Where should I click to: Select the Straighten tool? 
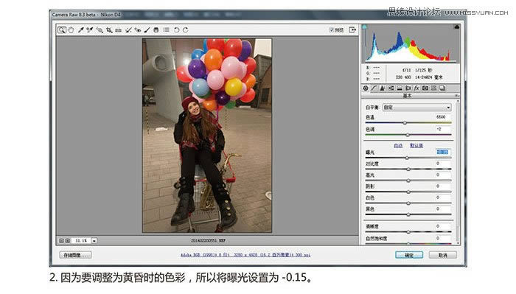coord(119,30)
